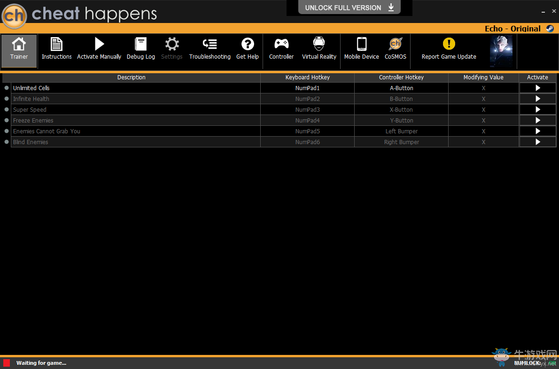Click the NumPad6 hotkey cell
The width and height of the screenshot is (559, 369).
pyautogui.click(x=308, y=142)
